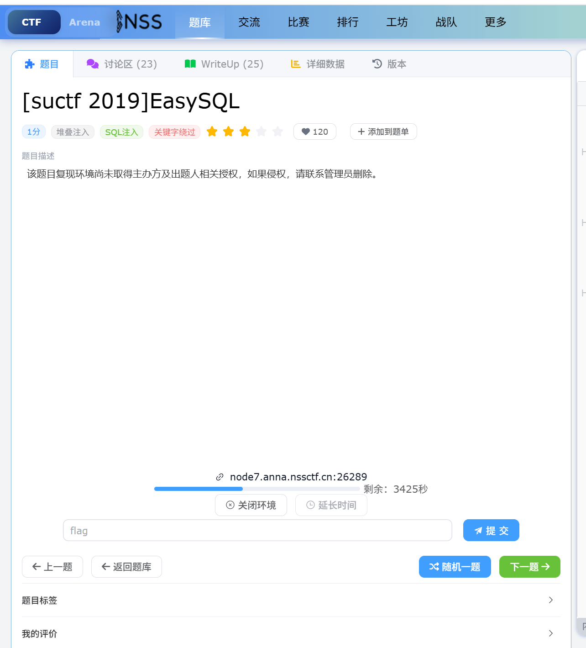Viewport: 586px width, 648px height.
Task: Switch to the WriteUp (25) tab
Action: tap(224, 64)
